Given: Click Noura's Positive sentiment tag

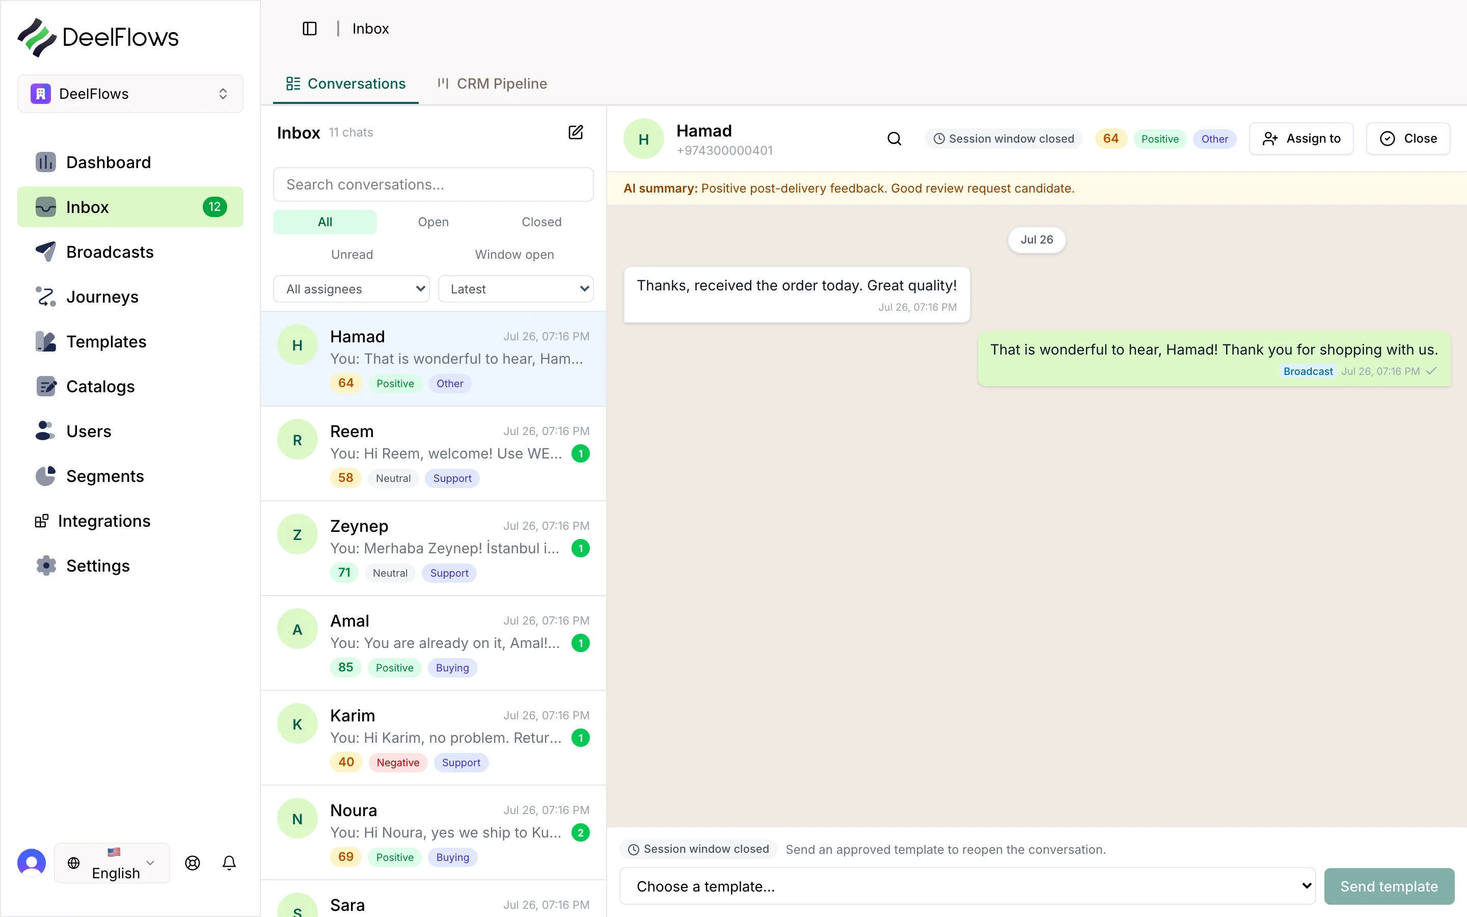Looking at the screenshot, I should [x=395, y=857].
